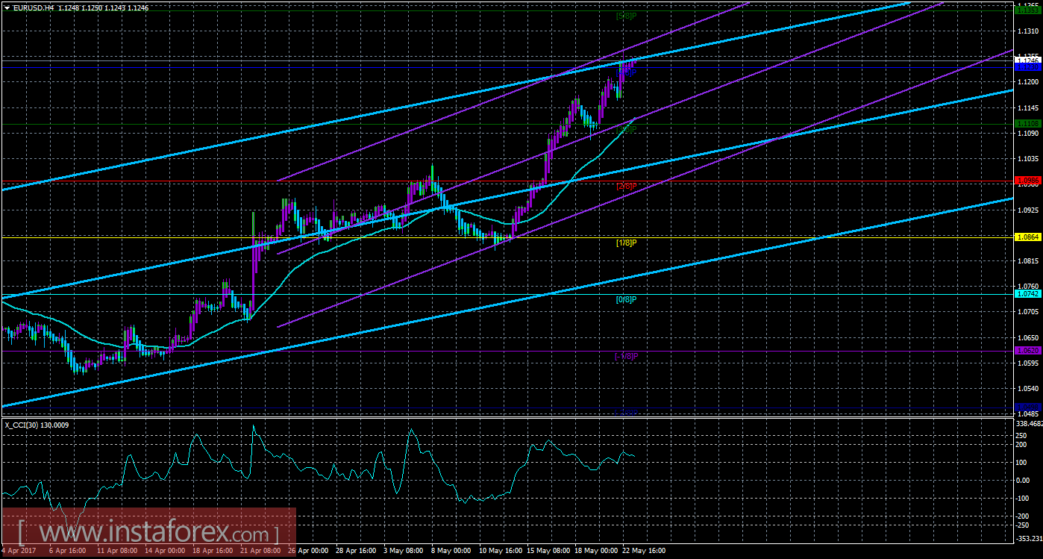Select the [5/8]P Murrey level label
This screenshot has width=1043, height=559.
[x=626, y=16]
